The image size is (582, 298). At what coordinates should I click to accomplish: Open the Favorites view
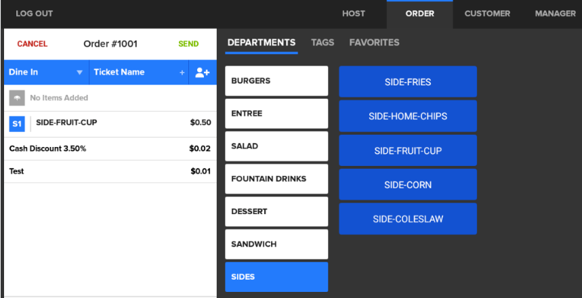[x=374, y=43]
